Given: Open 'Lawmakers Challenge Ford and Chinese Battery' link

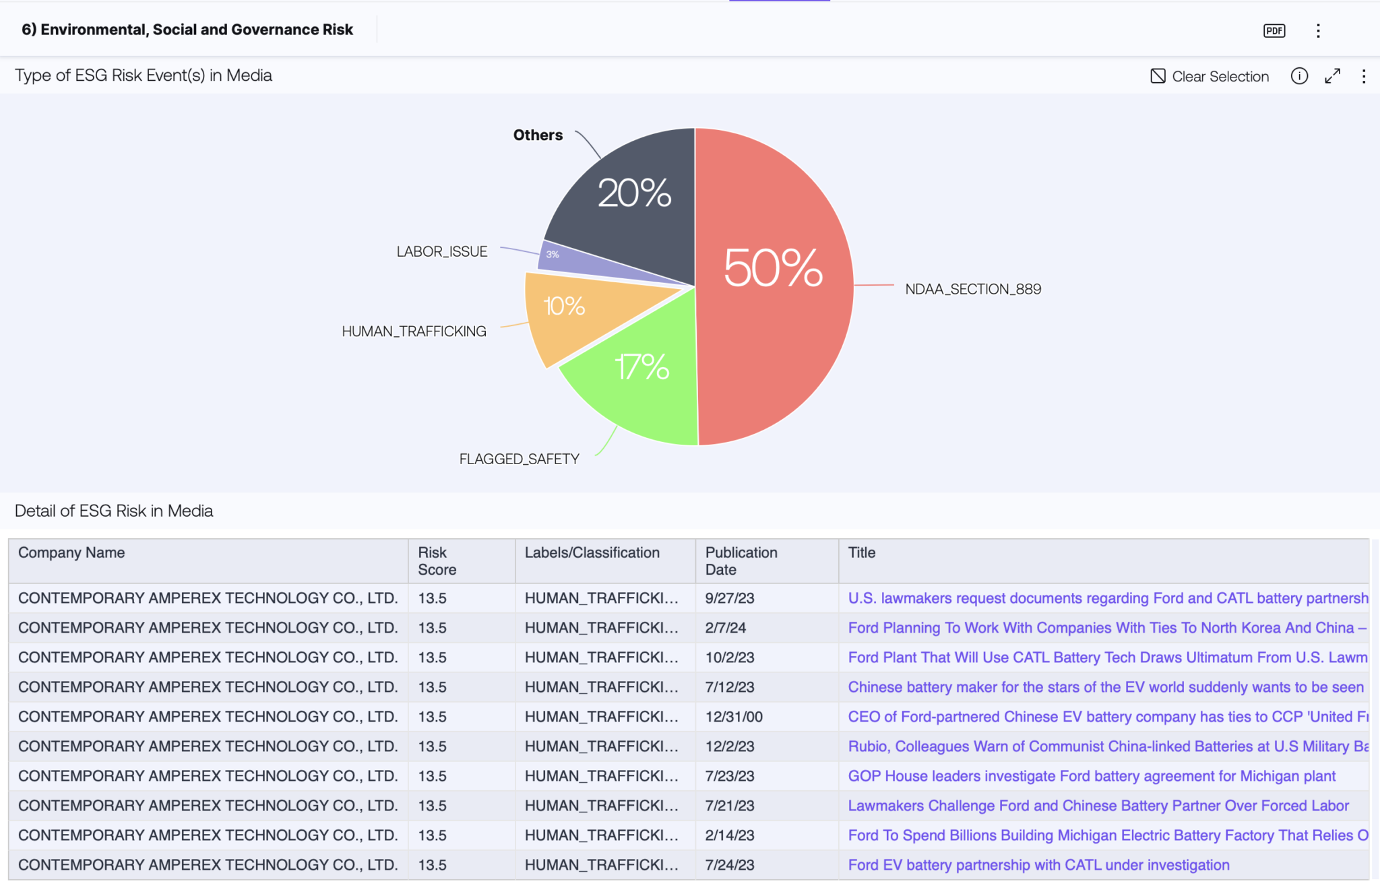Looking at the screenshot, I should coord(1098,806).
